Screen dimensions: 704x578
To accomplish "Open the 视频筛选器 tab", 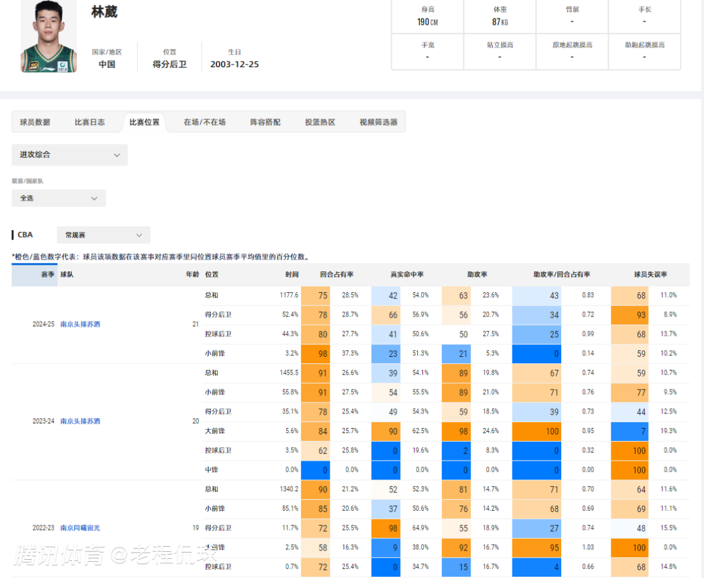I will coord(378,122).
